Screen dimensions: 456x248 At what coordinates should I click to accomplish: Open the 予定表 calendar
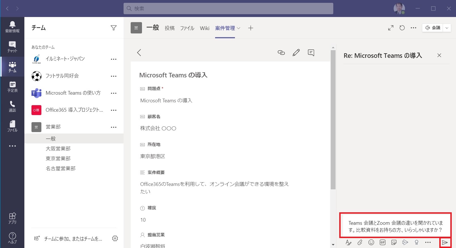pyautogui.click(x=12, y=86)
